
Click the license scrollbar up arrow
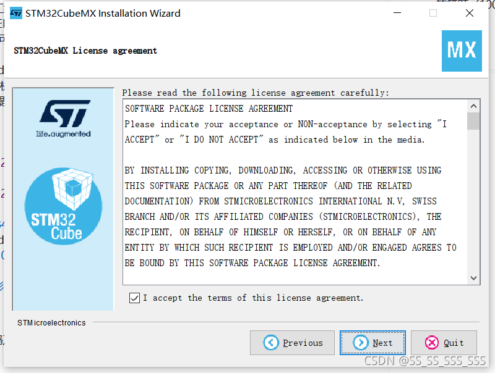click(473, 106)
